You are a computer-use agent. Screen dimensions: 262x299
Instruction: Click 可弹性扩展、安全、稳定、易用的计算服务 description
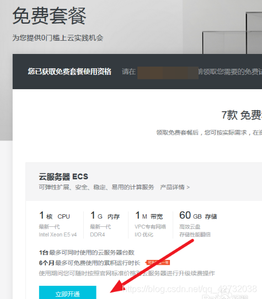[97, 187]
